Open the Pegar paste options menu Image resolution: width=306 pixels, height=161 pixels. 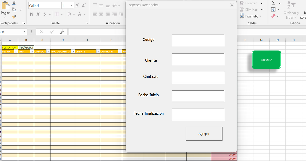5,17
